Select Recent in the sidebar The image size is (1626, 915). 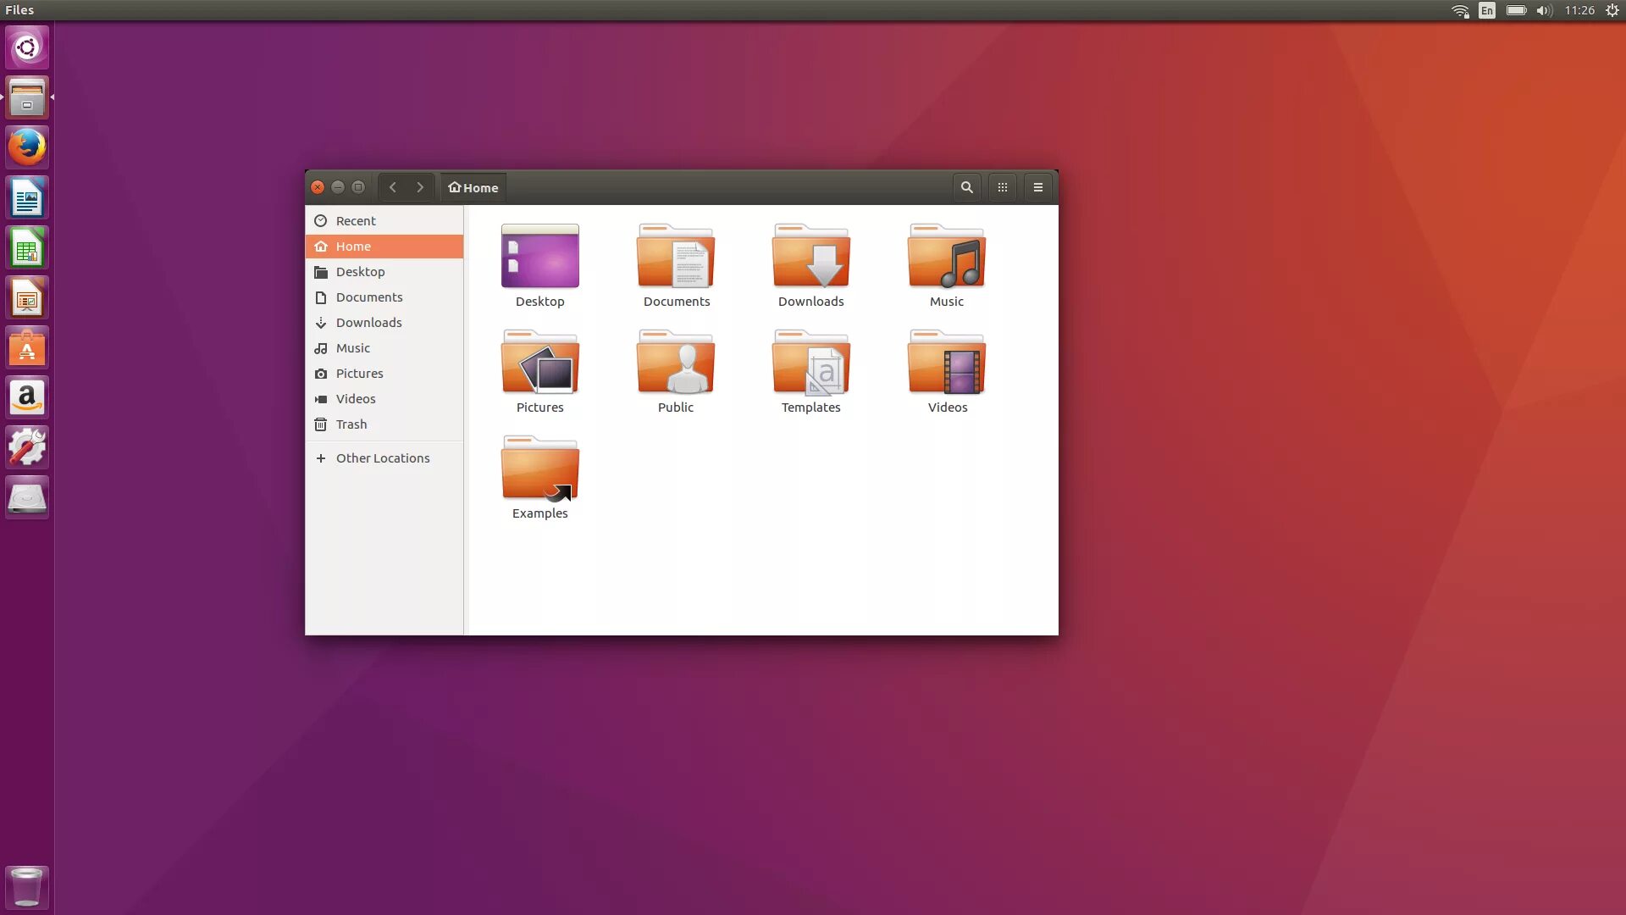pyautogui.click(x=356, y=221)
